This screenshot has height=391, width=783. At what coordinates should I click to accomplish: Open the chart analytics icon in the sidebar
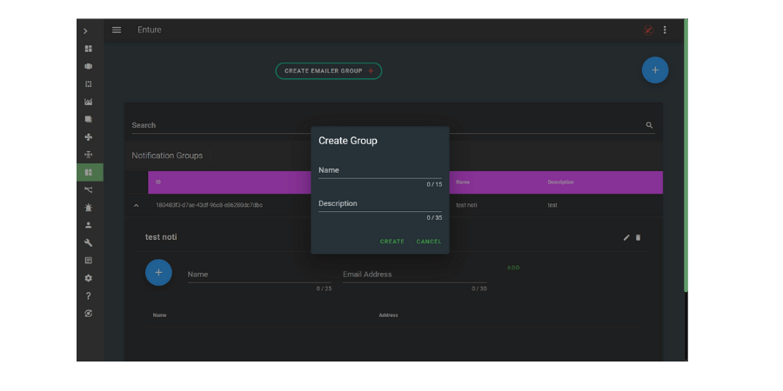pos(89,102)
